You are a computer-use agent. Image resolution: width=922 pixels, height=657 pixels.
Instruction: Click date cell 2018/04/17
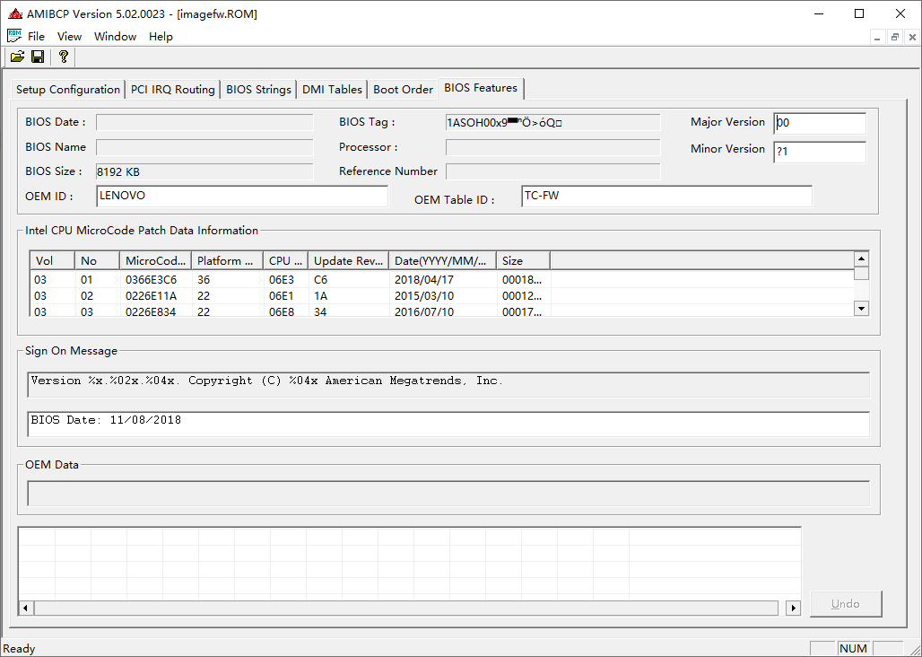pyautogui.click(x=424, y=279)
